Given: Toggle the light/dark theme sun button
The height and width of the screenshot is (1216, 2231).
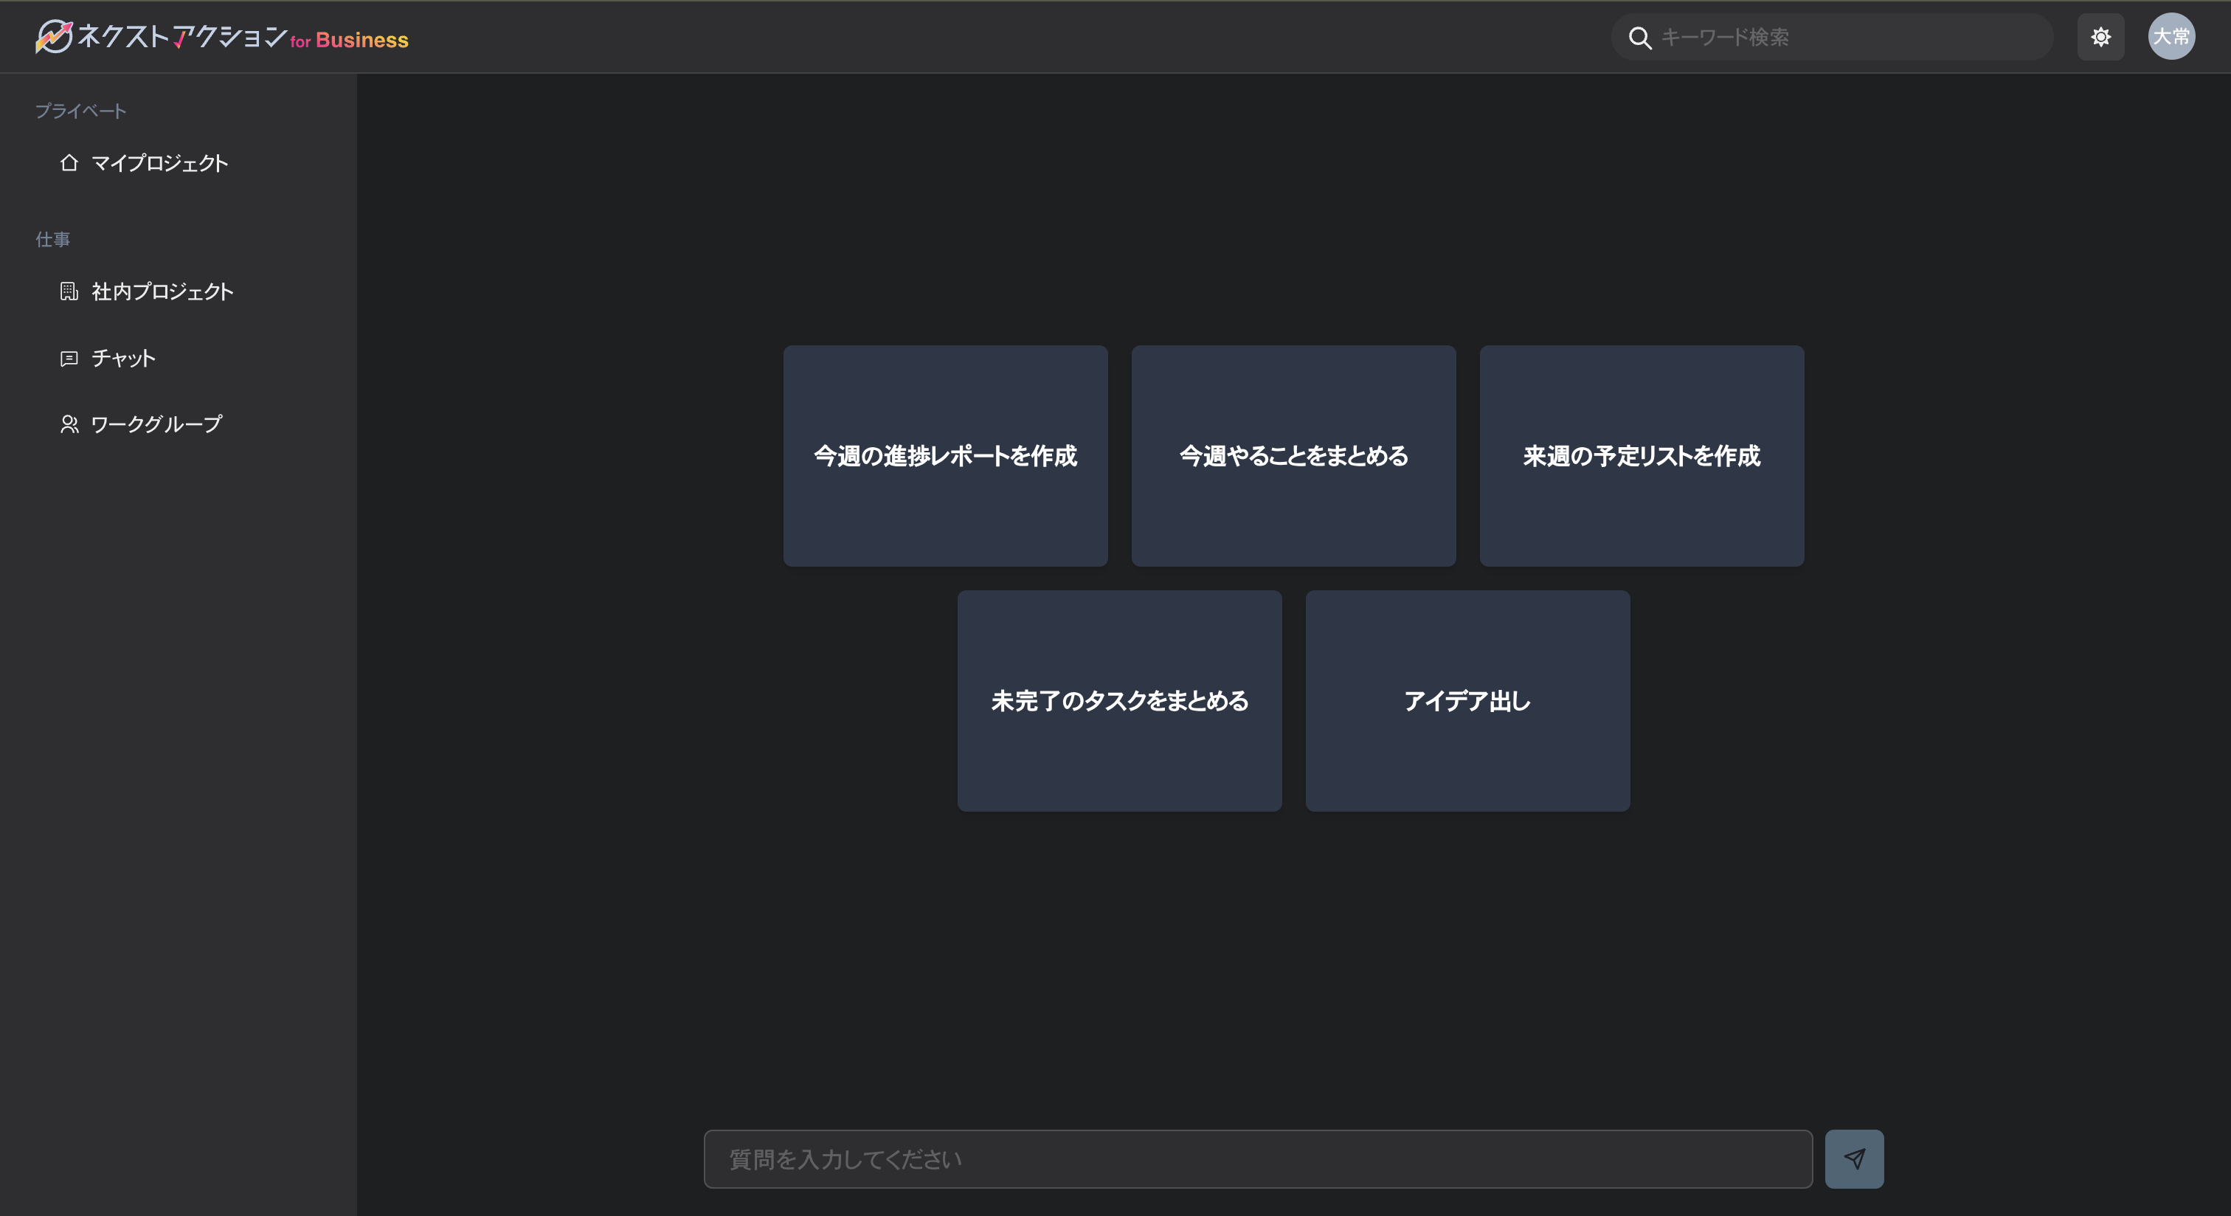Looking at the screenshot, I should click(x=2100, y=36).
